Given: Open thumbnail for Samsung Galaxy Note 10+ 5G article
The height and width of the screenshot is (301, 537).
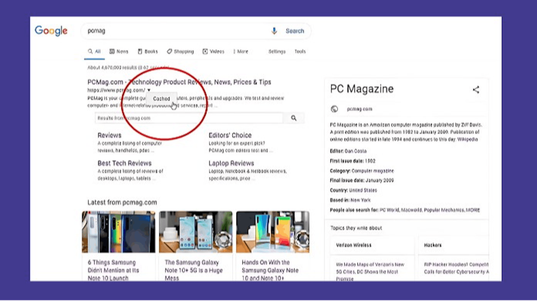Looking at the screenshot, I should click(196, 232).
